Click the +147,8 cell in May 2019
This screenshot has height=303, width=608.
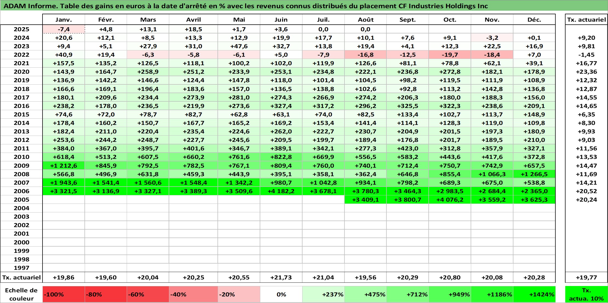pos(239,80)
